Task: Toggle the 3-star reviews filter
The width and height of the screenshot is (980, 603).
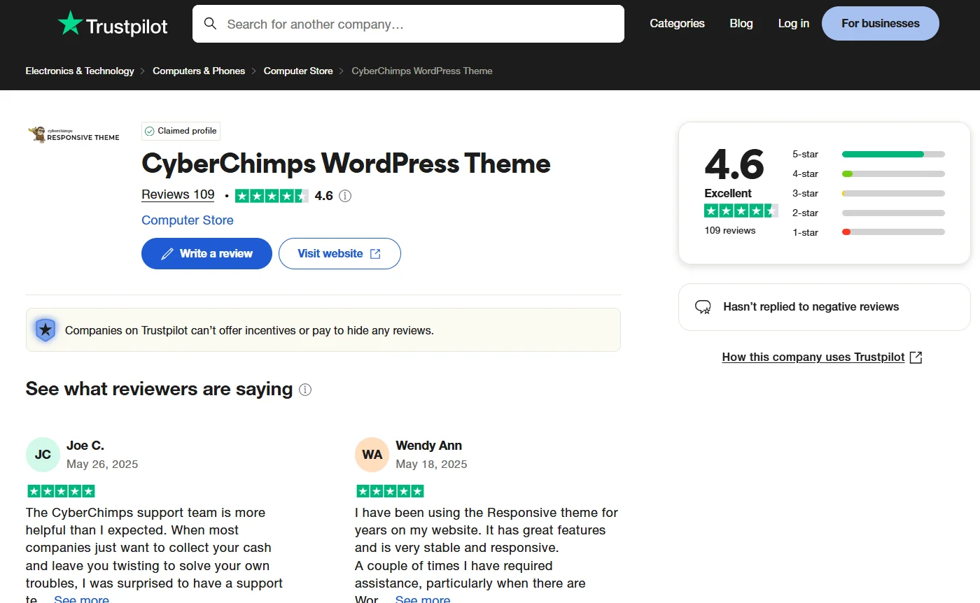Action: click(x=893, y=193)
